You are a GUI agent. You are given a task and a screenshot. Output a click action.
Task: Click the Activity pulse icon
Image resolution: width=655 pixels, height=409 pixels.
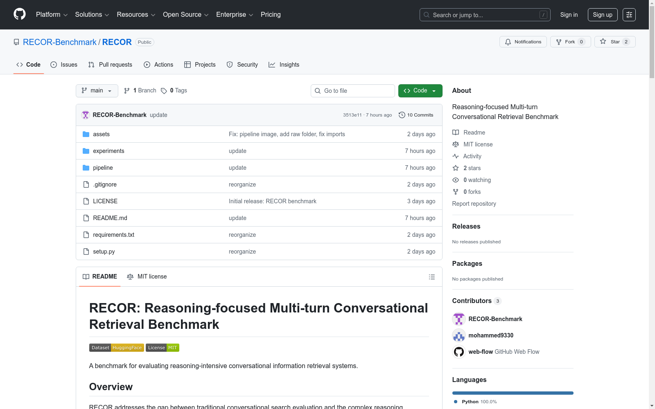(456, 156)
